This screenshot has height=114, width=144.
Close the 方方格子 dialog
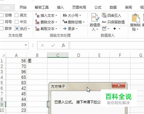pyautogui.click(x=119, y=85)
